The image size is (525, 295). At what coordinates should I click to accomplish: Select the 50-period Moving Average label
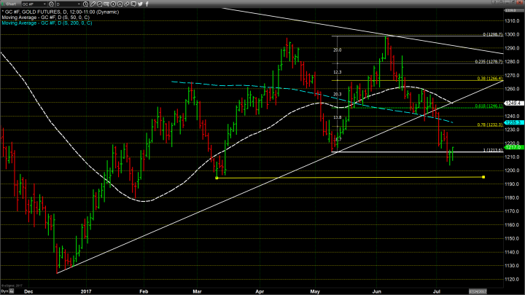click(45, 17)
